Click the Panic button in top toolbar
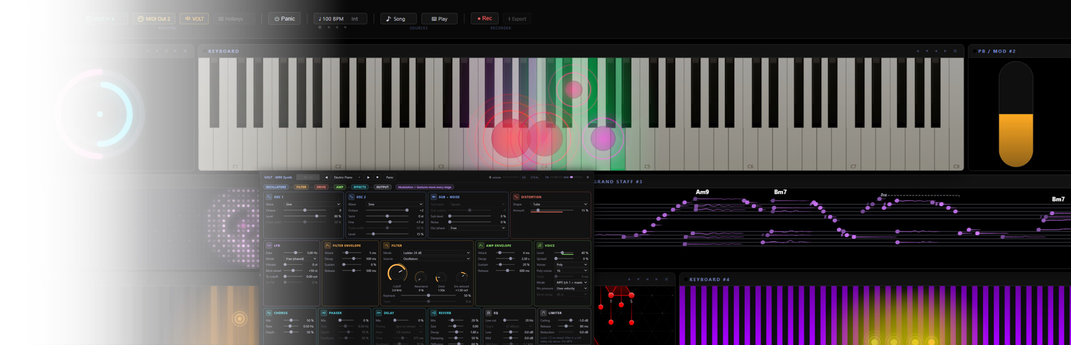 coord(284,18)
